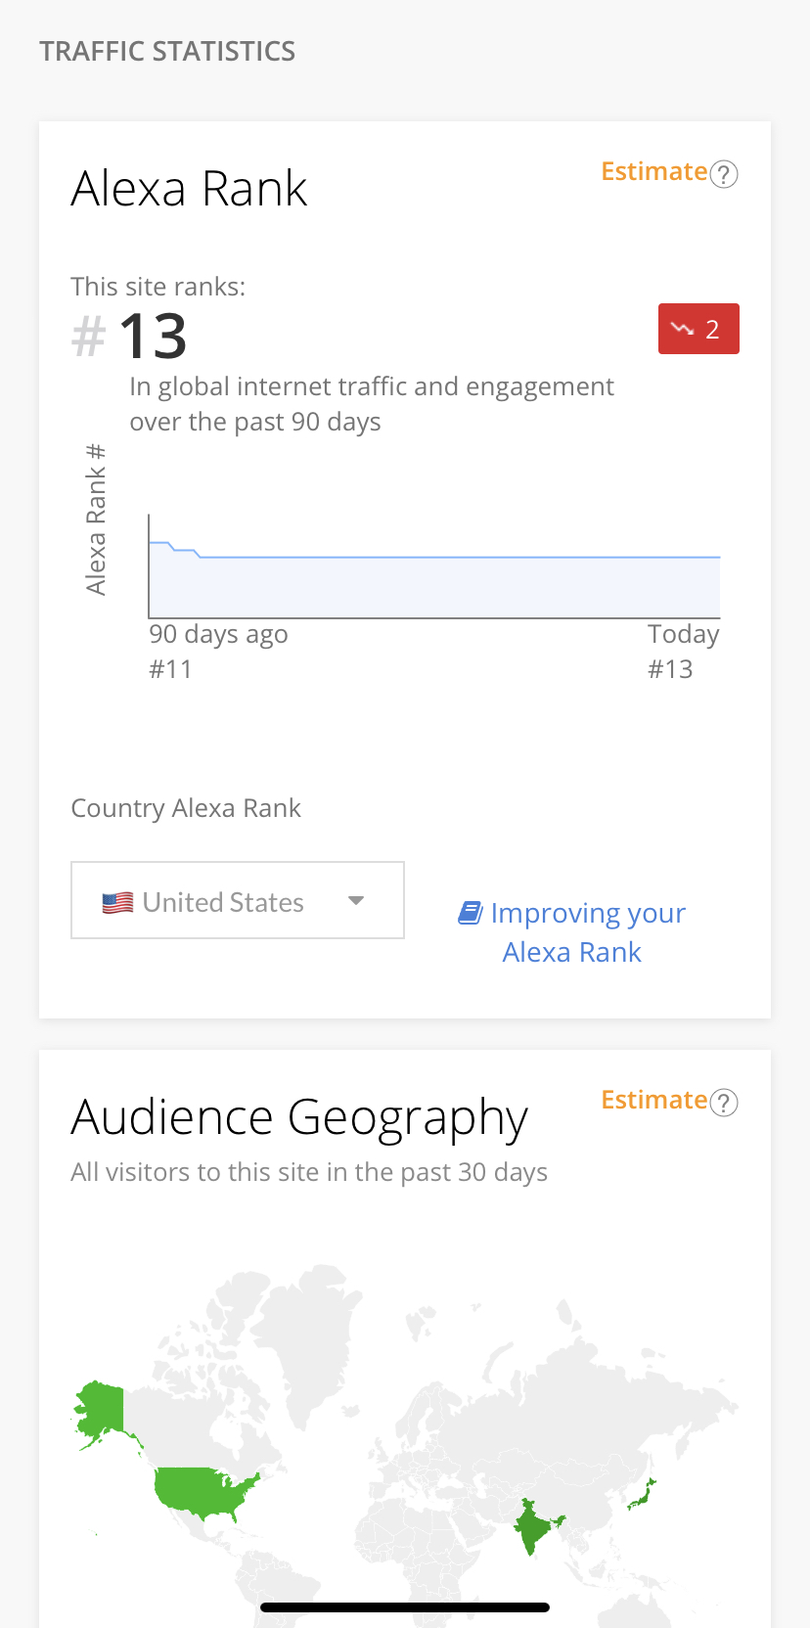Click the red rank change badge

pos(698,329)
